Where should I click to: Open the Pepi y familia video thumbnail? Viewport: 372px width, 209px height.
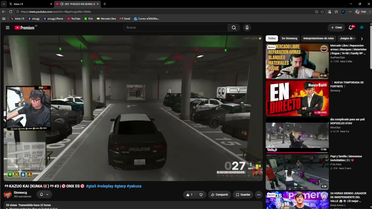[297, 172]
